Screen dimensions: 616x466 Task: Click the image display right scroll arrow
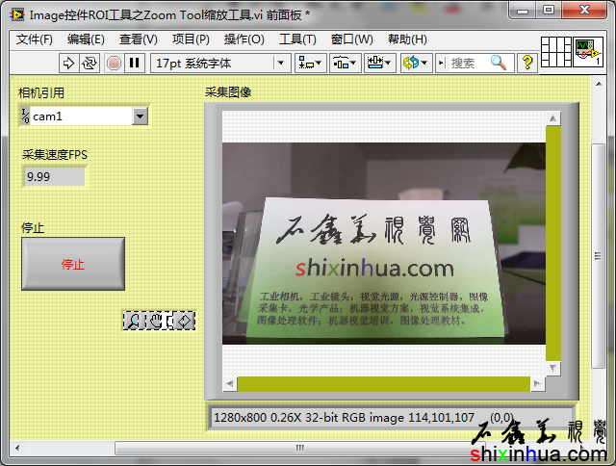click(537, 383)
